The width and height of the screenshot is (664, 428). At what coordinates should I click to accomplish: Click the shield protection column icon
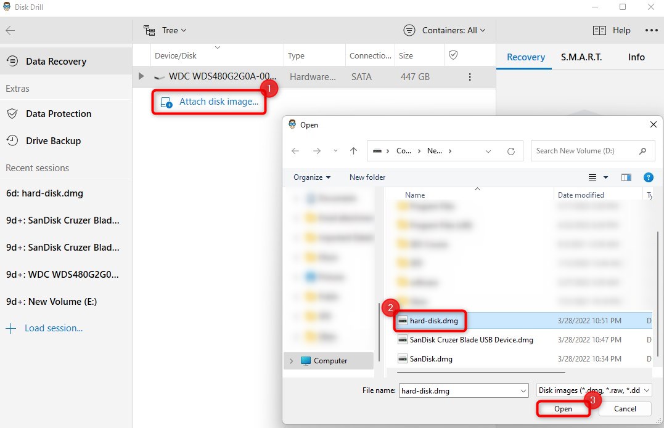pos(453,55)
